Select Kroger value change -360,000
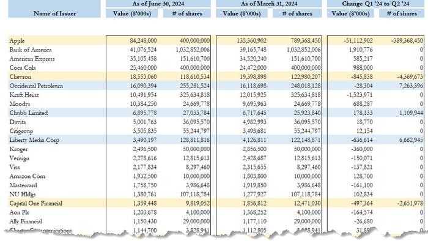This screenshot has width=428, height=241. (x=362, y=149)
